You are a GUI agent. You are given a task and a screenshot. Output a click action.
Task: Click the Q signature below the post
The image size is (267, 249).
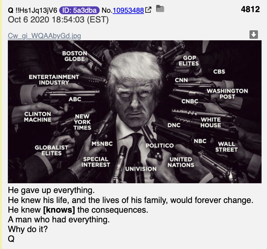[x=11, y=239]
